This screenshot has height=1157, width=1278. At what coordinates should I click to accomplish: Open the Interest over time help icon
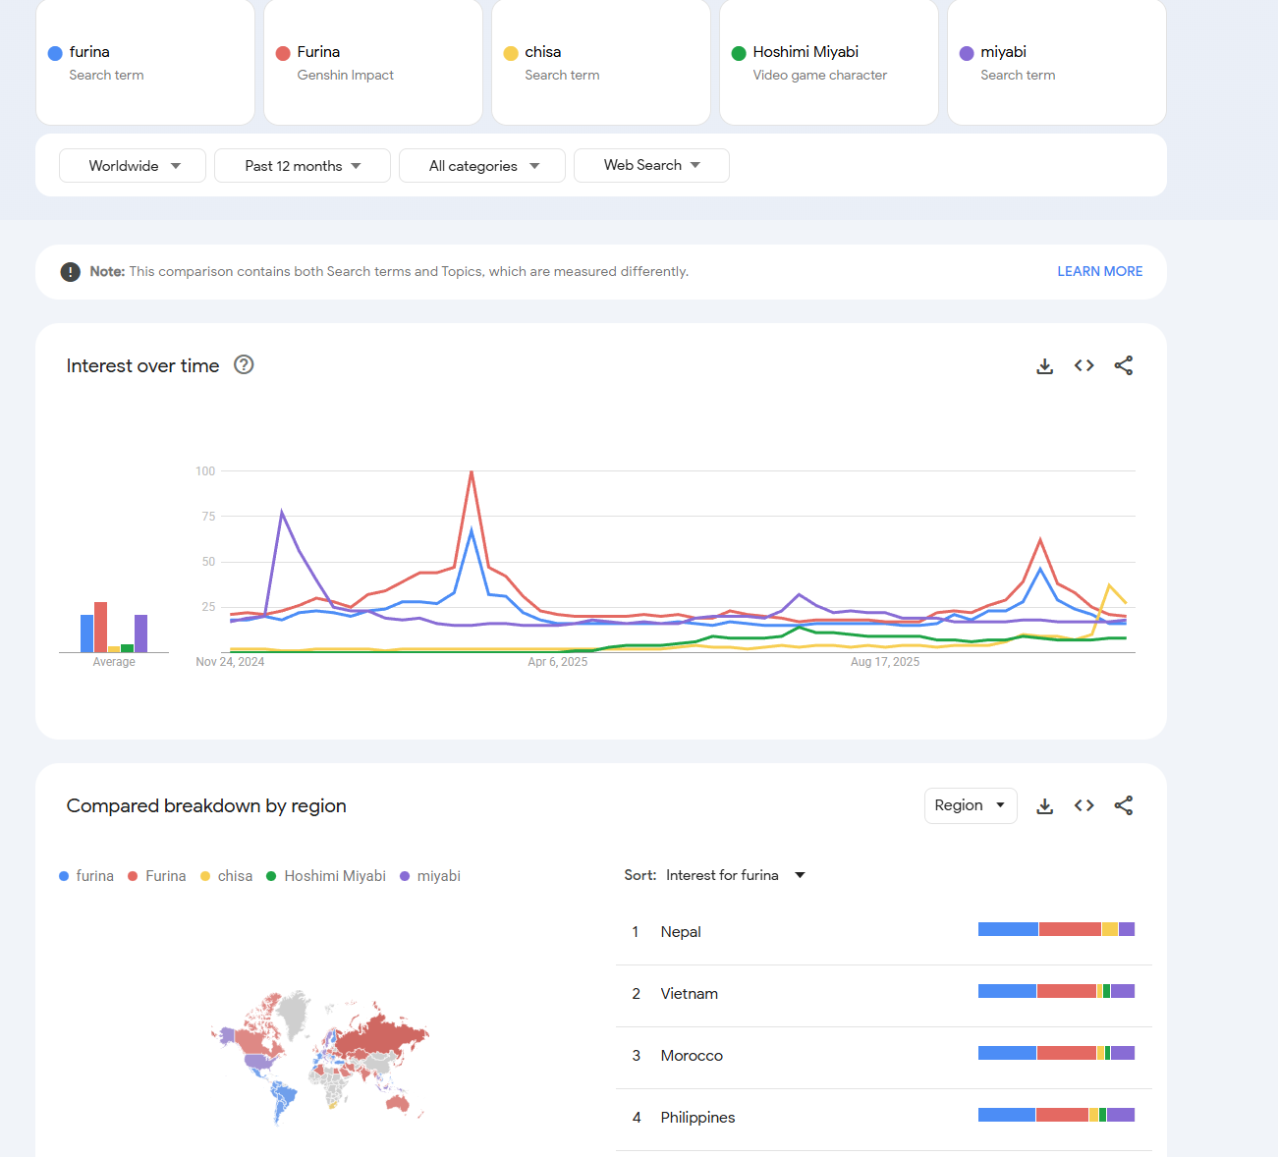pyautogui.click(x=244, y=365)
